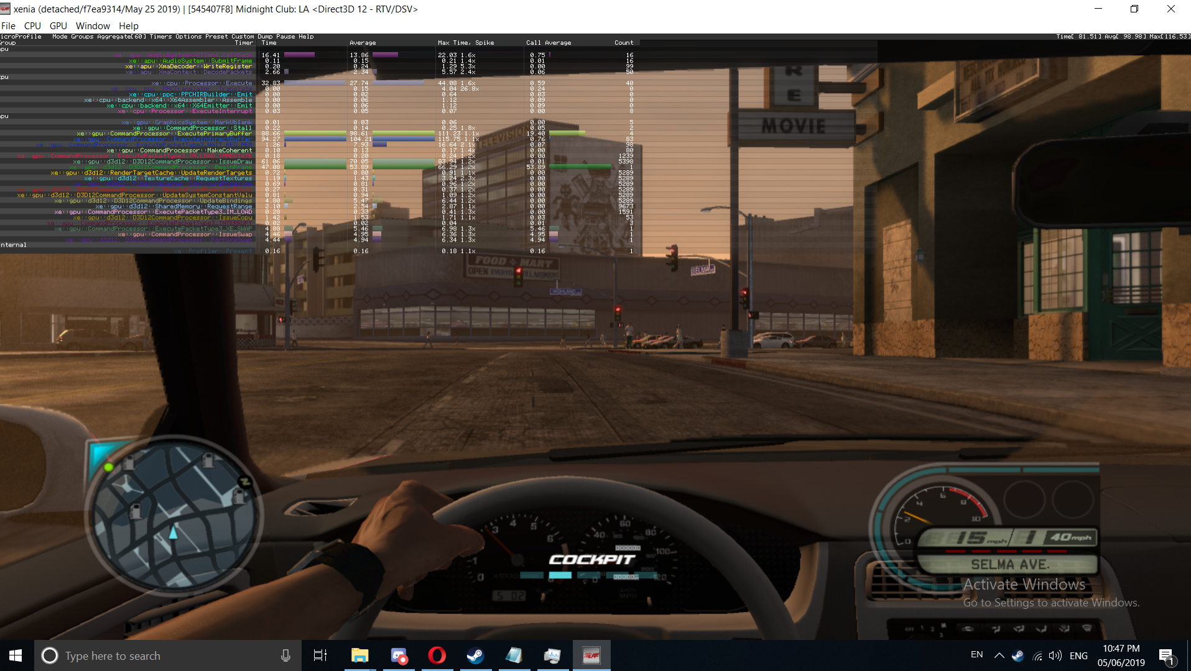The image size is (1191, 671).
Task: Open the Help menu in menu bar
Action: (x=128, y=25)
